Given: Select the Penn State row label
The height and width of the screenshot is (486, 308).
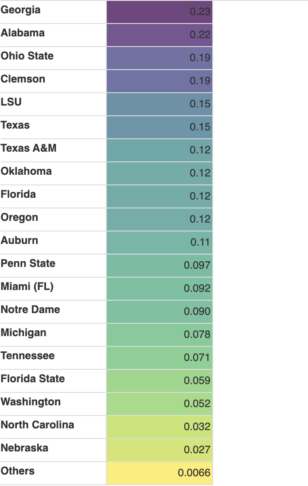Looking at the screenshot, I should (x=28, y=264).
